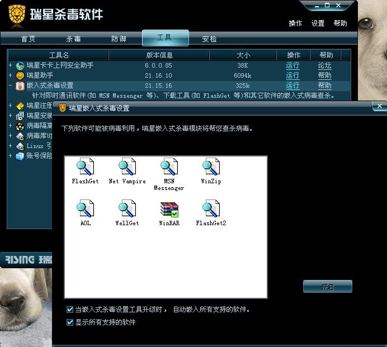
Task: Open 帮助 link for 嵌入式杀毒设置
Action: point(324,85)
